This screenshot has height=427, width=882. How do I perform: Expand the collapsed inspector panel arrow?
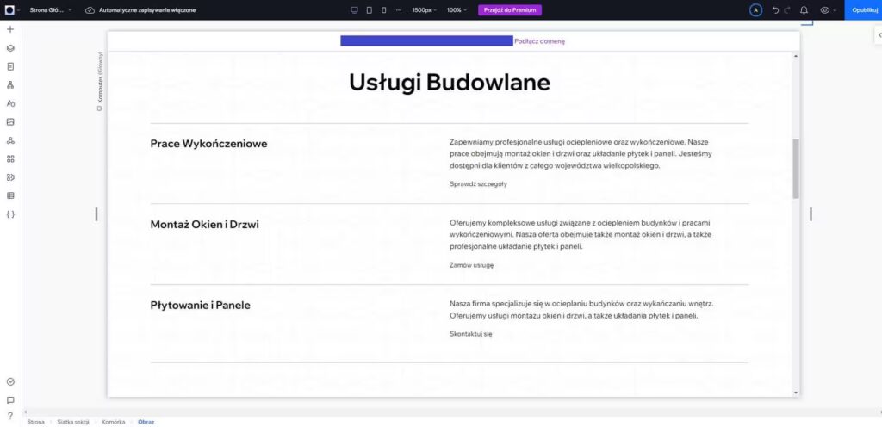[879, 34]
